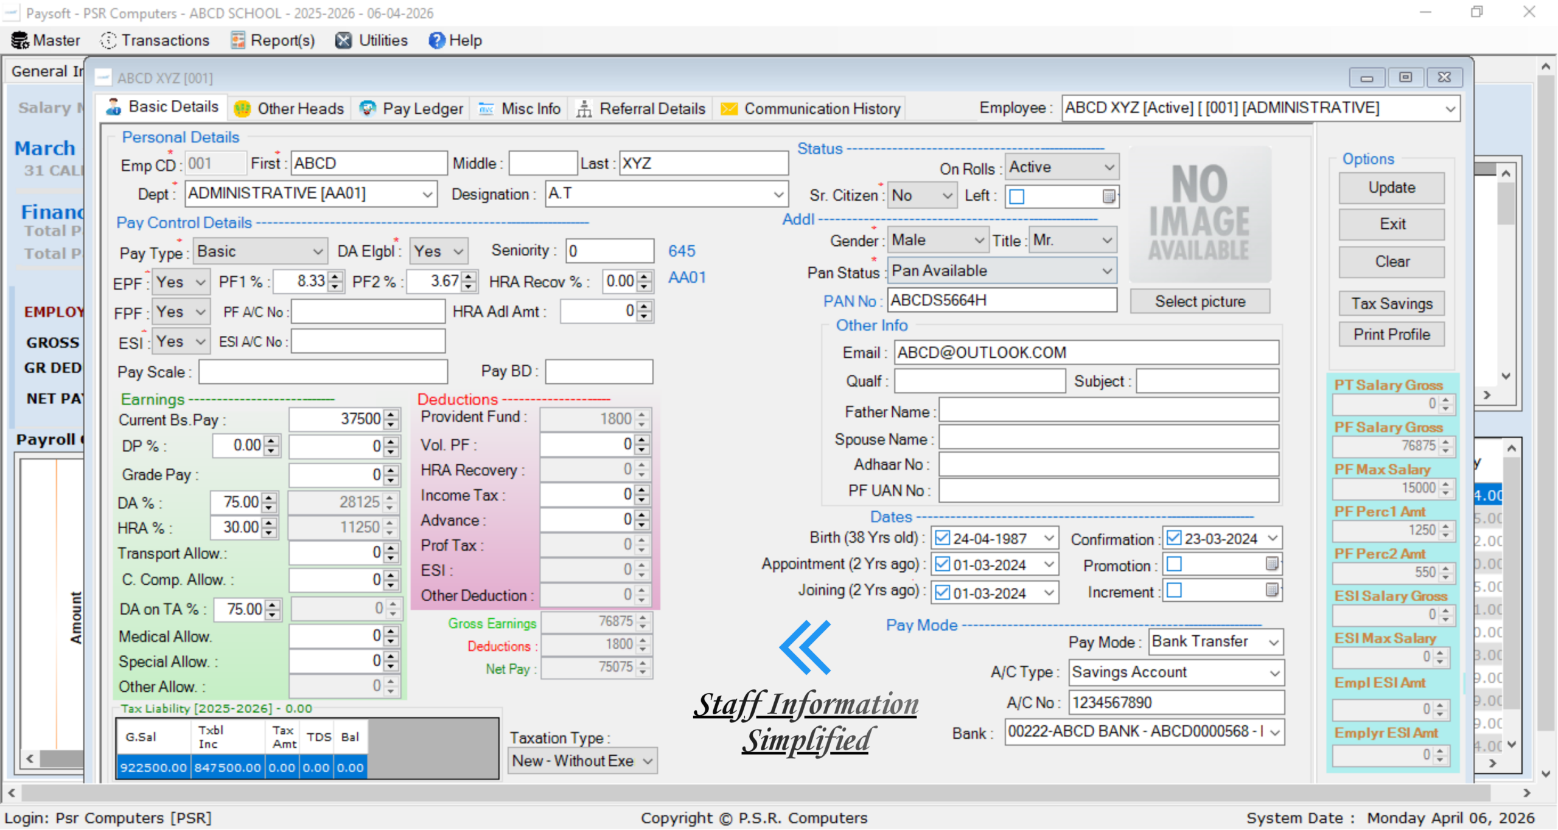Click the Pay Ledger tab icon
The image size is (1558, 830).
click(368, 108)
